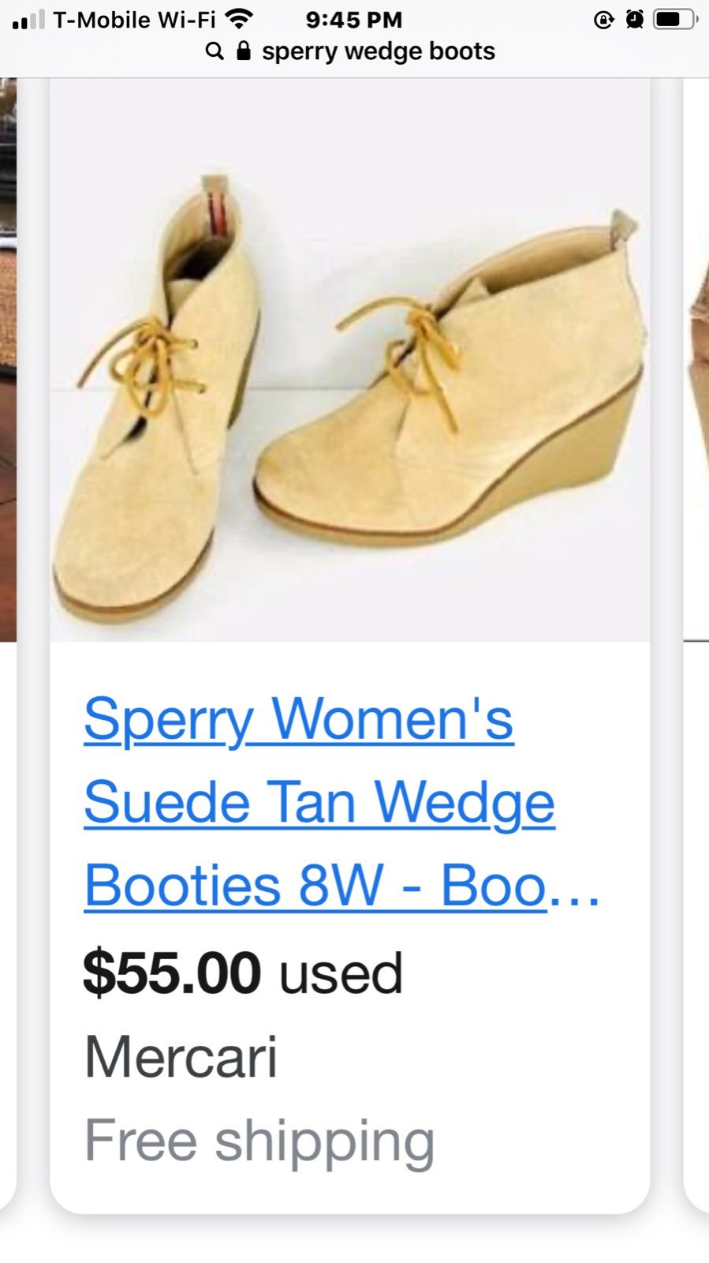
Task: Tap the rotation lock status icon
Action: pos(603,19)
